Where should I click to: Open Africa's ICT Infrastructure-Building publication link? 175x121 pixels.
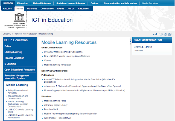[x=79, y=81]
